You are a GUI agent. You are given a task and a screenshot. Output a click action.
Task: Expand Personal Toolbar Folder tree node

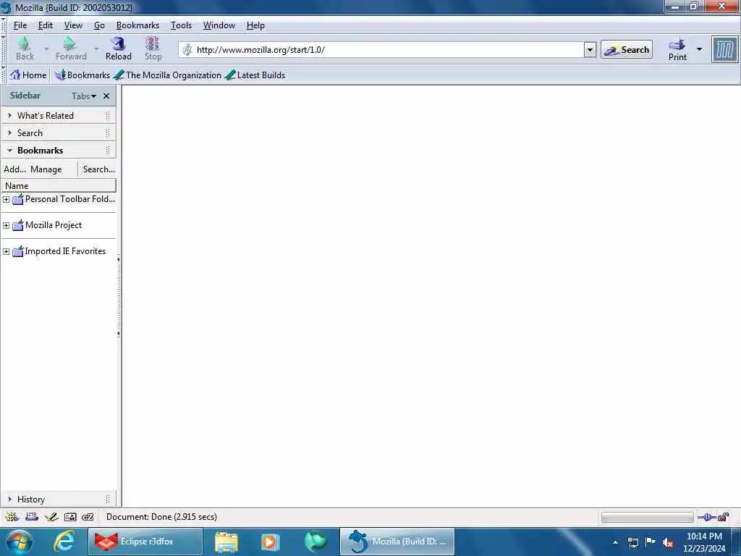tap(6, 200)
